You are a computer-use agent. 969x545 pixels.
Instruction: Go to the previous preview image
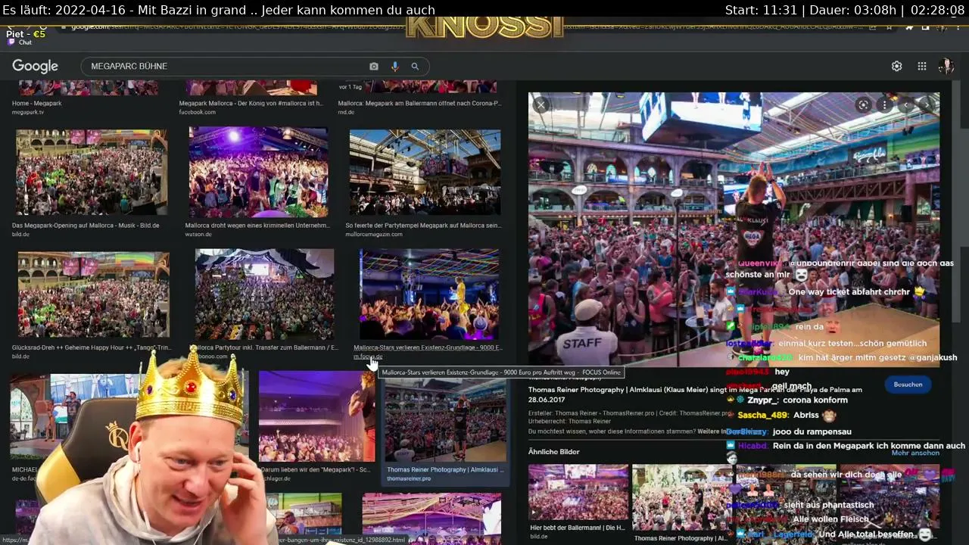pyautogui.click(x=907, y=105)
